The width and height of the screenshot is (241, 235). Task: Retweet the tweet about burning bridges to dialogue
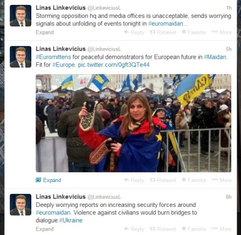[163, 229]
